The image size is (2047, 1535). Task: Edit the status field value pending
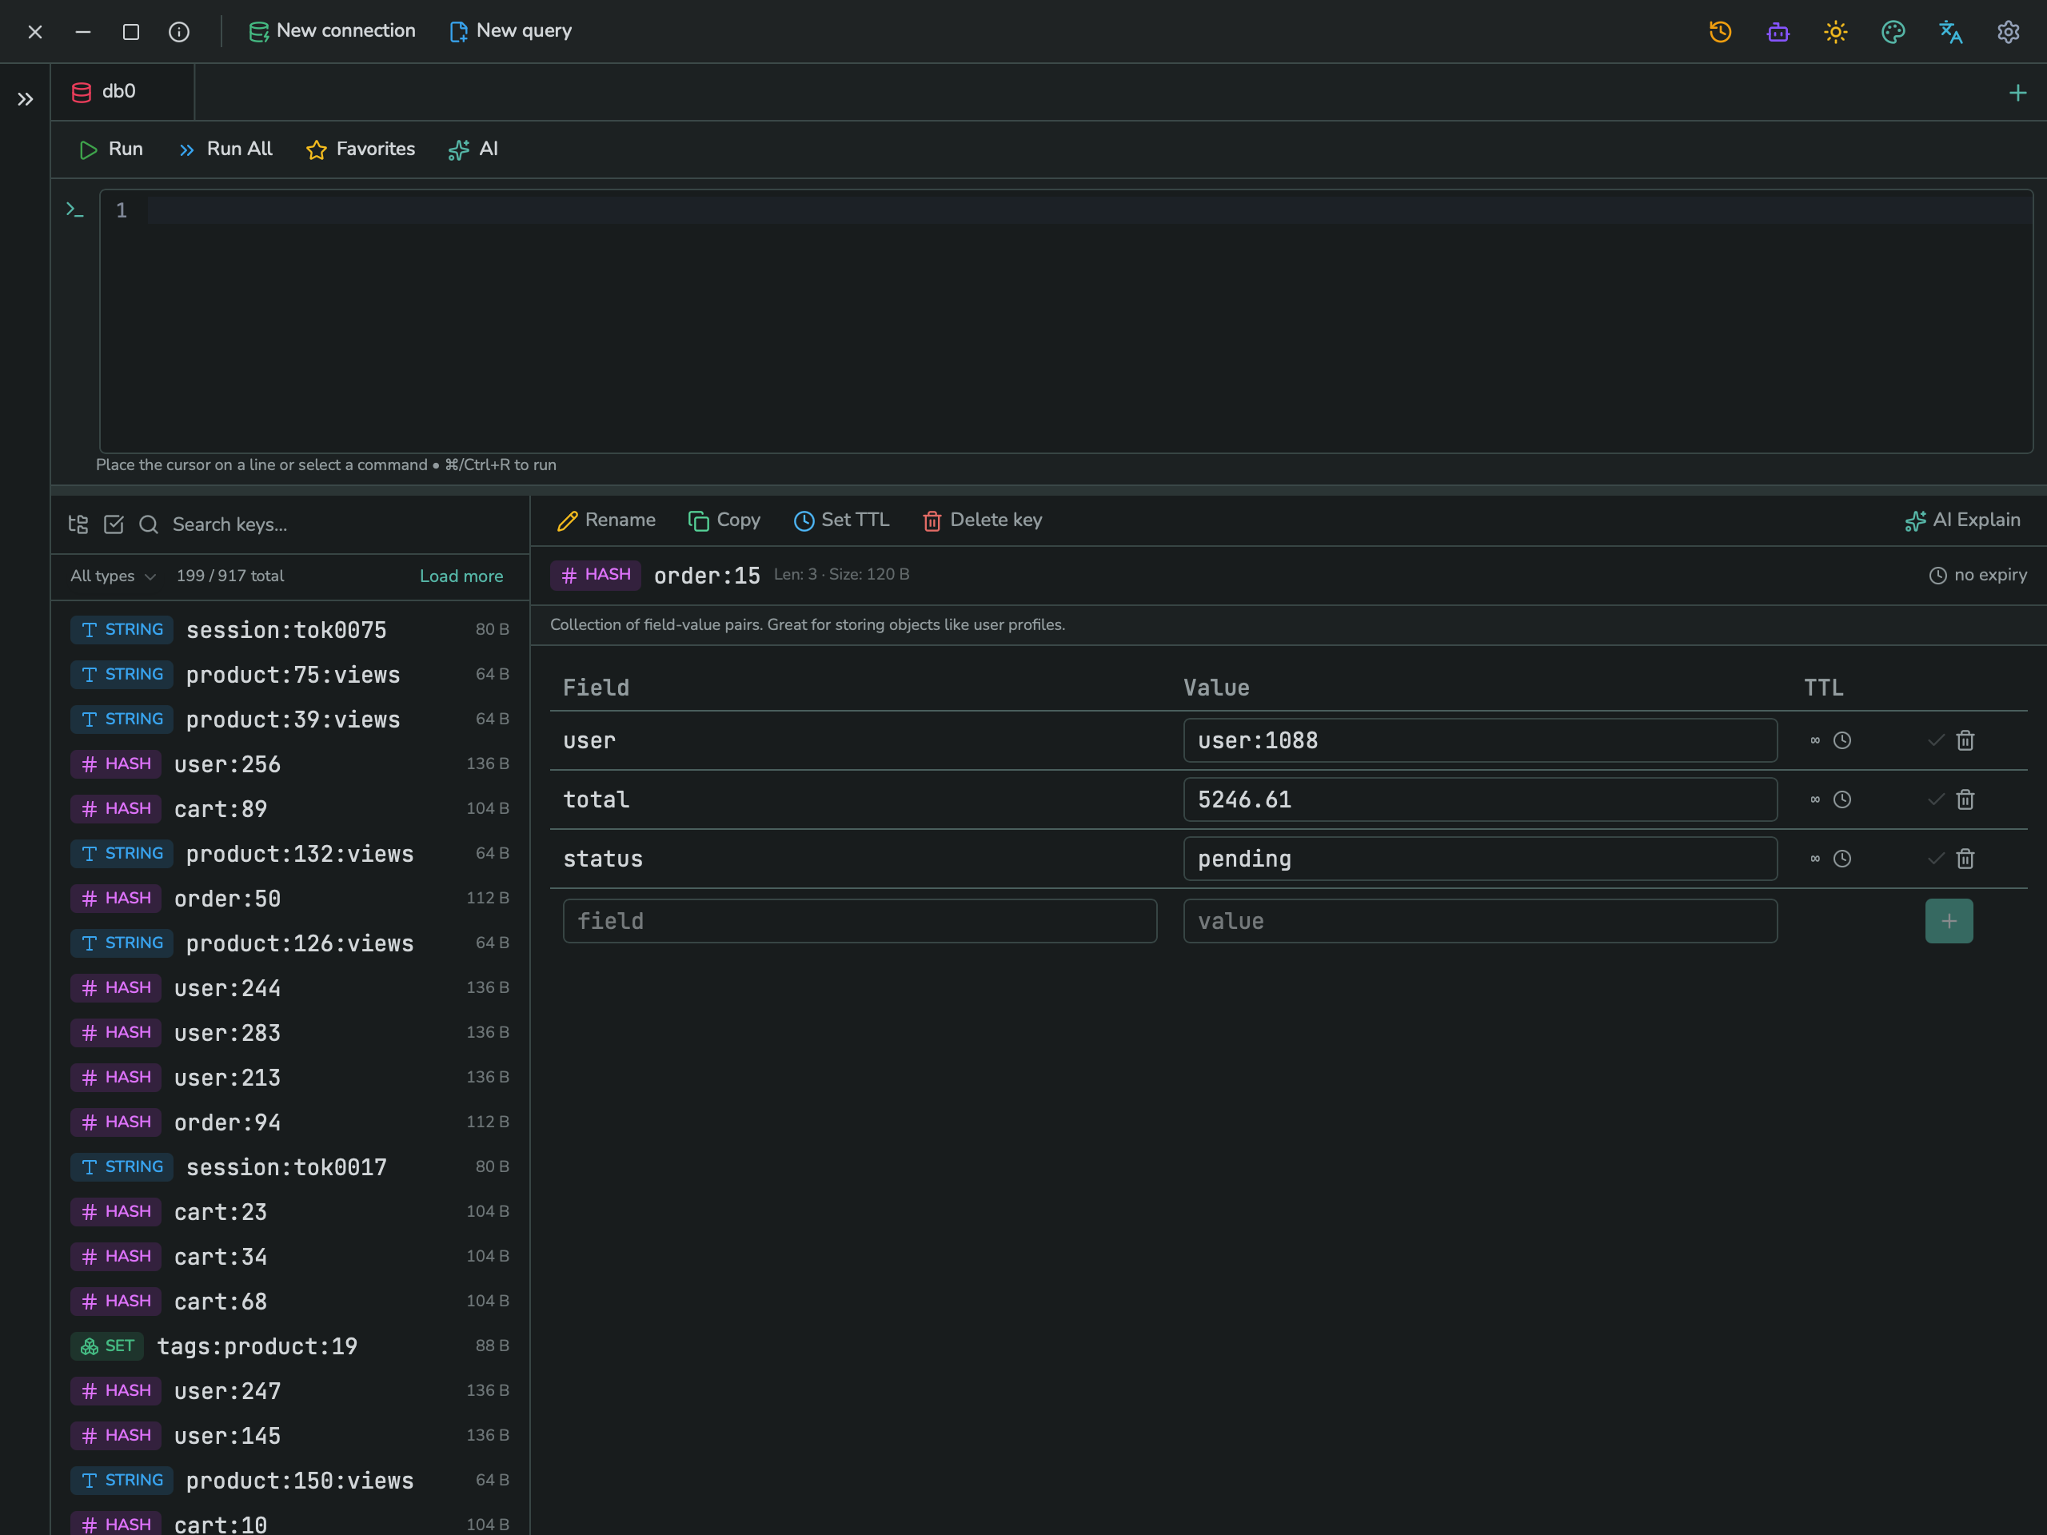(1480, 859)
